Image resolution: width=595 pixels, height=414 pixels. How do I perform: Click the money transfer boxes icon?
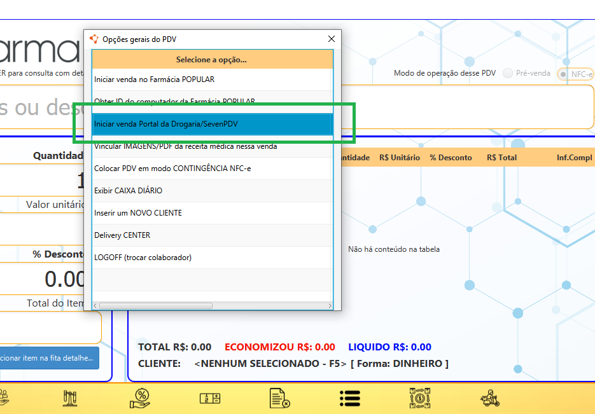[x=420, y=398]
